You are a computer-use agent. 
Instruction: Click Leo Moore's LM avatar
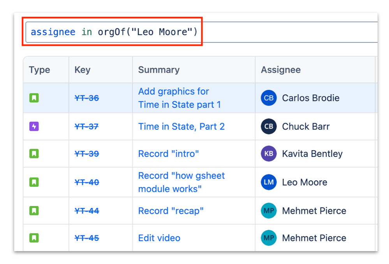pos(269,182)
